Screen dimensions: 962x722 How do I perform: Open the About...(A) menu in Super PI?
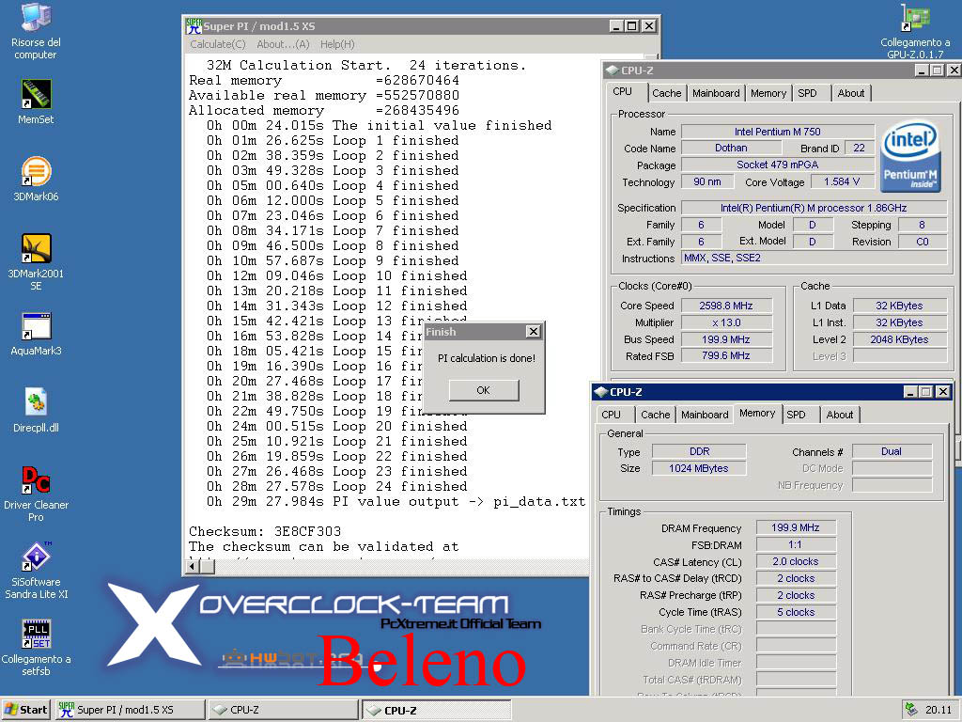point(283,44)
